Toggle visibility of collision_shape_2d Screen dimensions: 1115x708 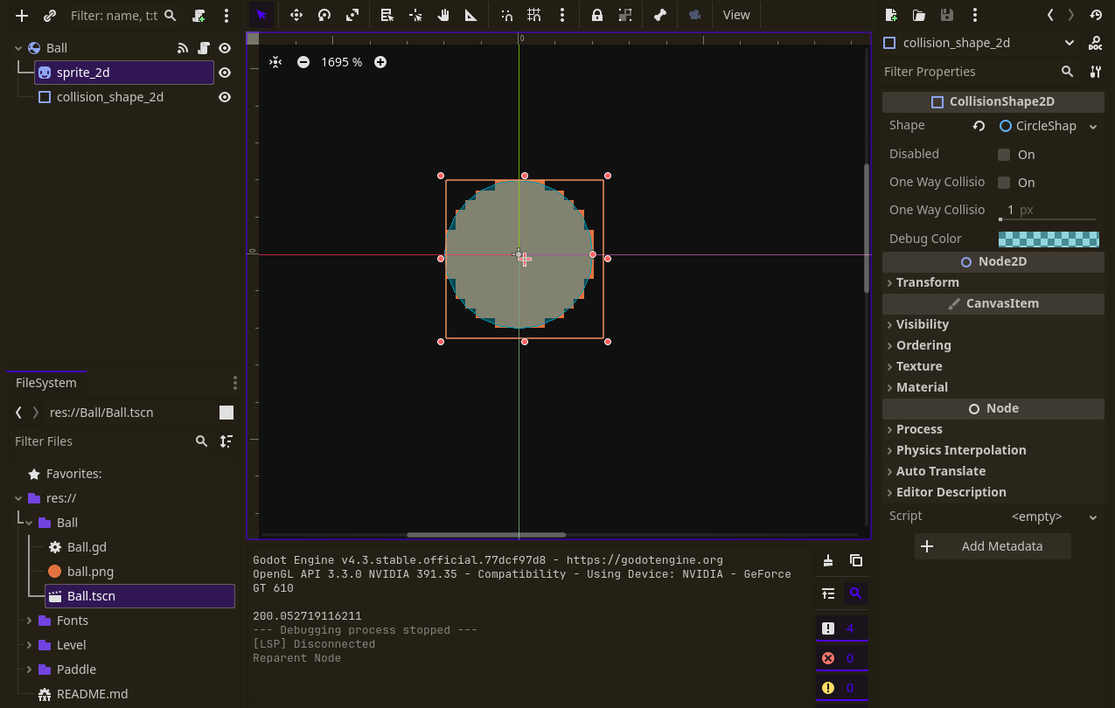pos(225,97)
